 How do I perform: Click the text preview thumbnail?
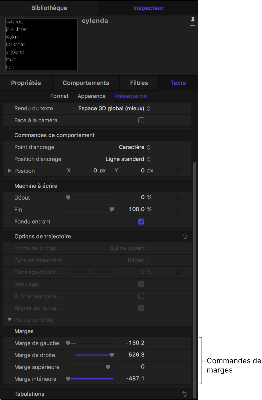click(41, 45)
